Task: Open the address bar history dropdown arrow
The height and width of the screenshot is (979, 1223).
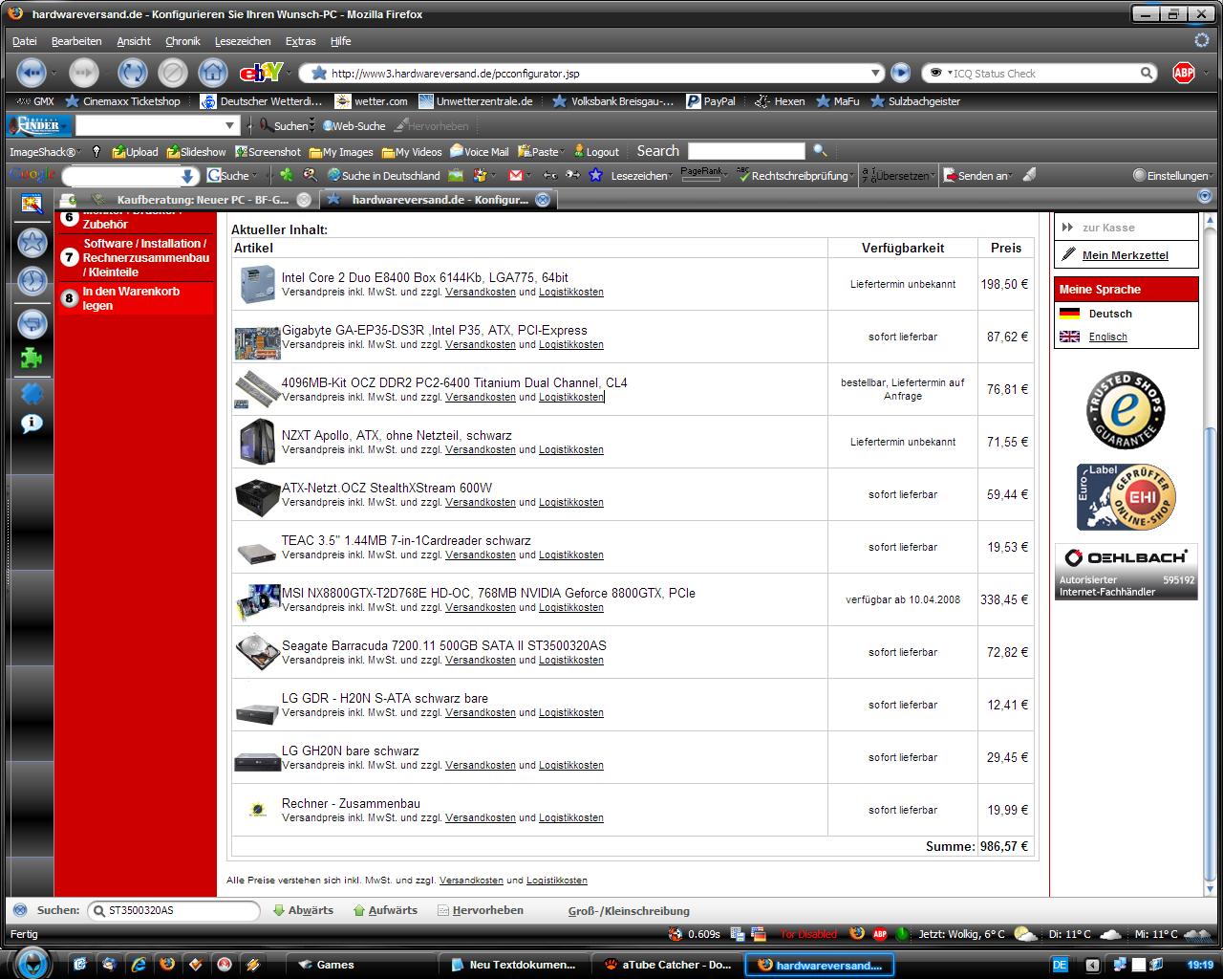Action: [876, 73]
